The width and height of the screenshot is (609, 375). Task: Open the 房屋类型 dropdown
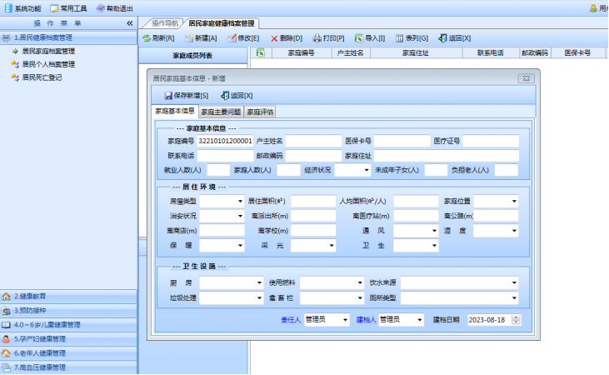coord(238,201)
